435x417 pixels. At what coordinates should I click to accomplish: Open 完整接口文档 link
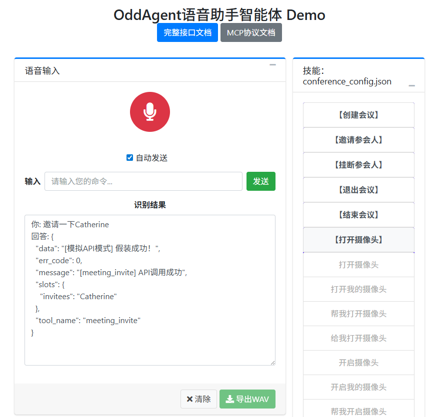click(x=187, y=32)
